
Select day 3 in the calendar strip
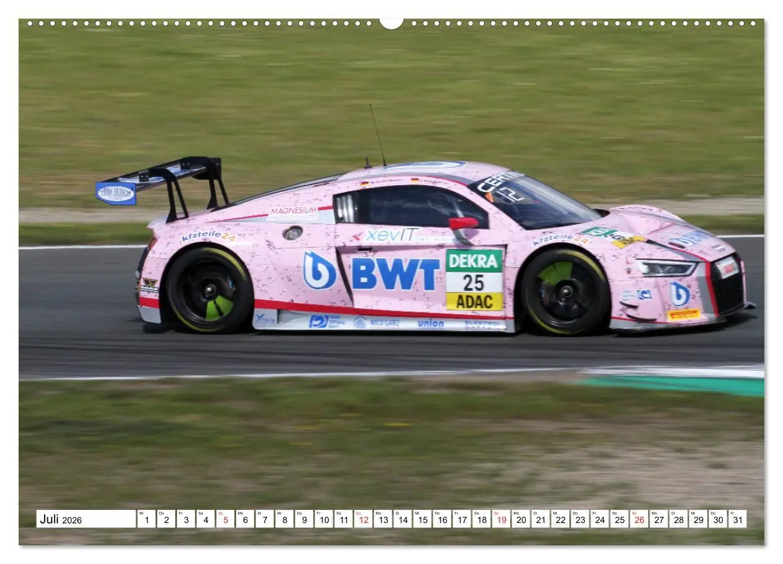coord(186,519)
